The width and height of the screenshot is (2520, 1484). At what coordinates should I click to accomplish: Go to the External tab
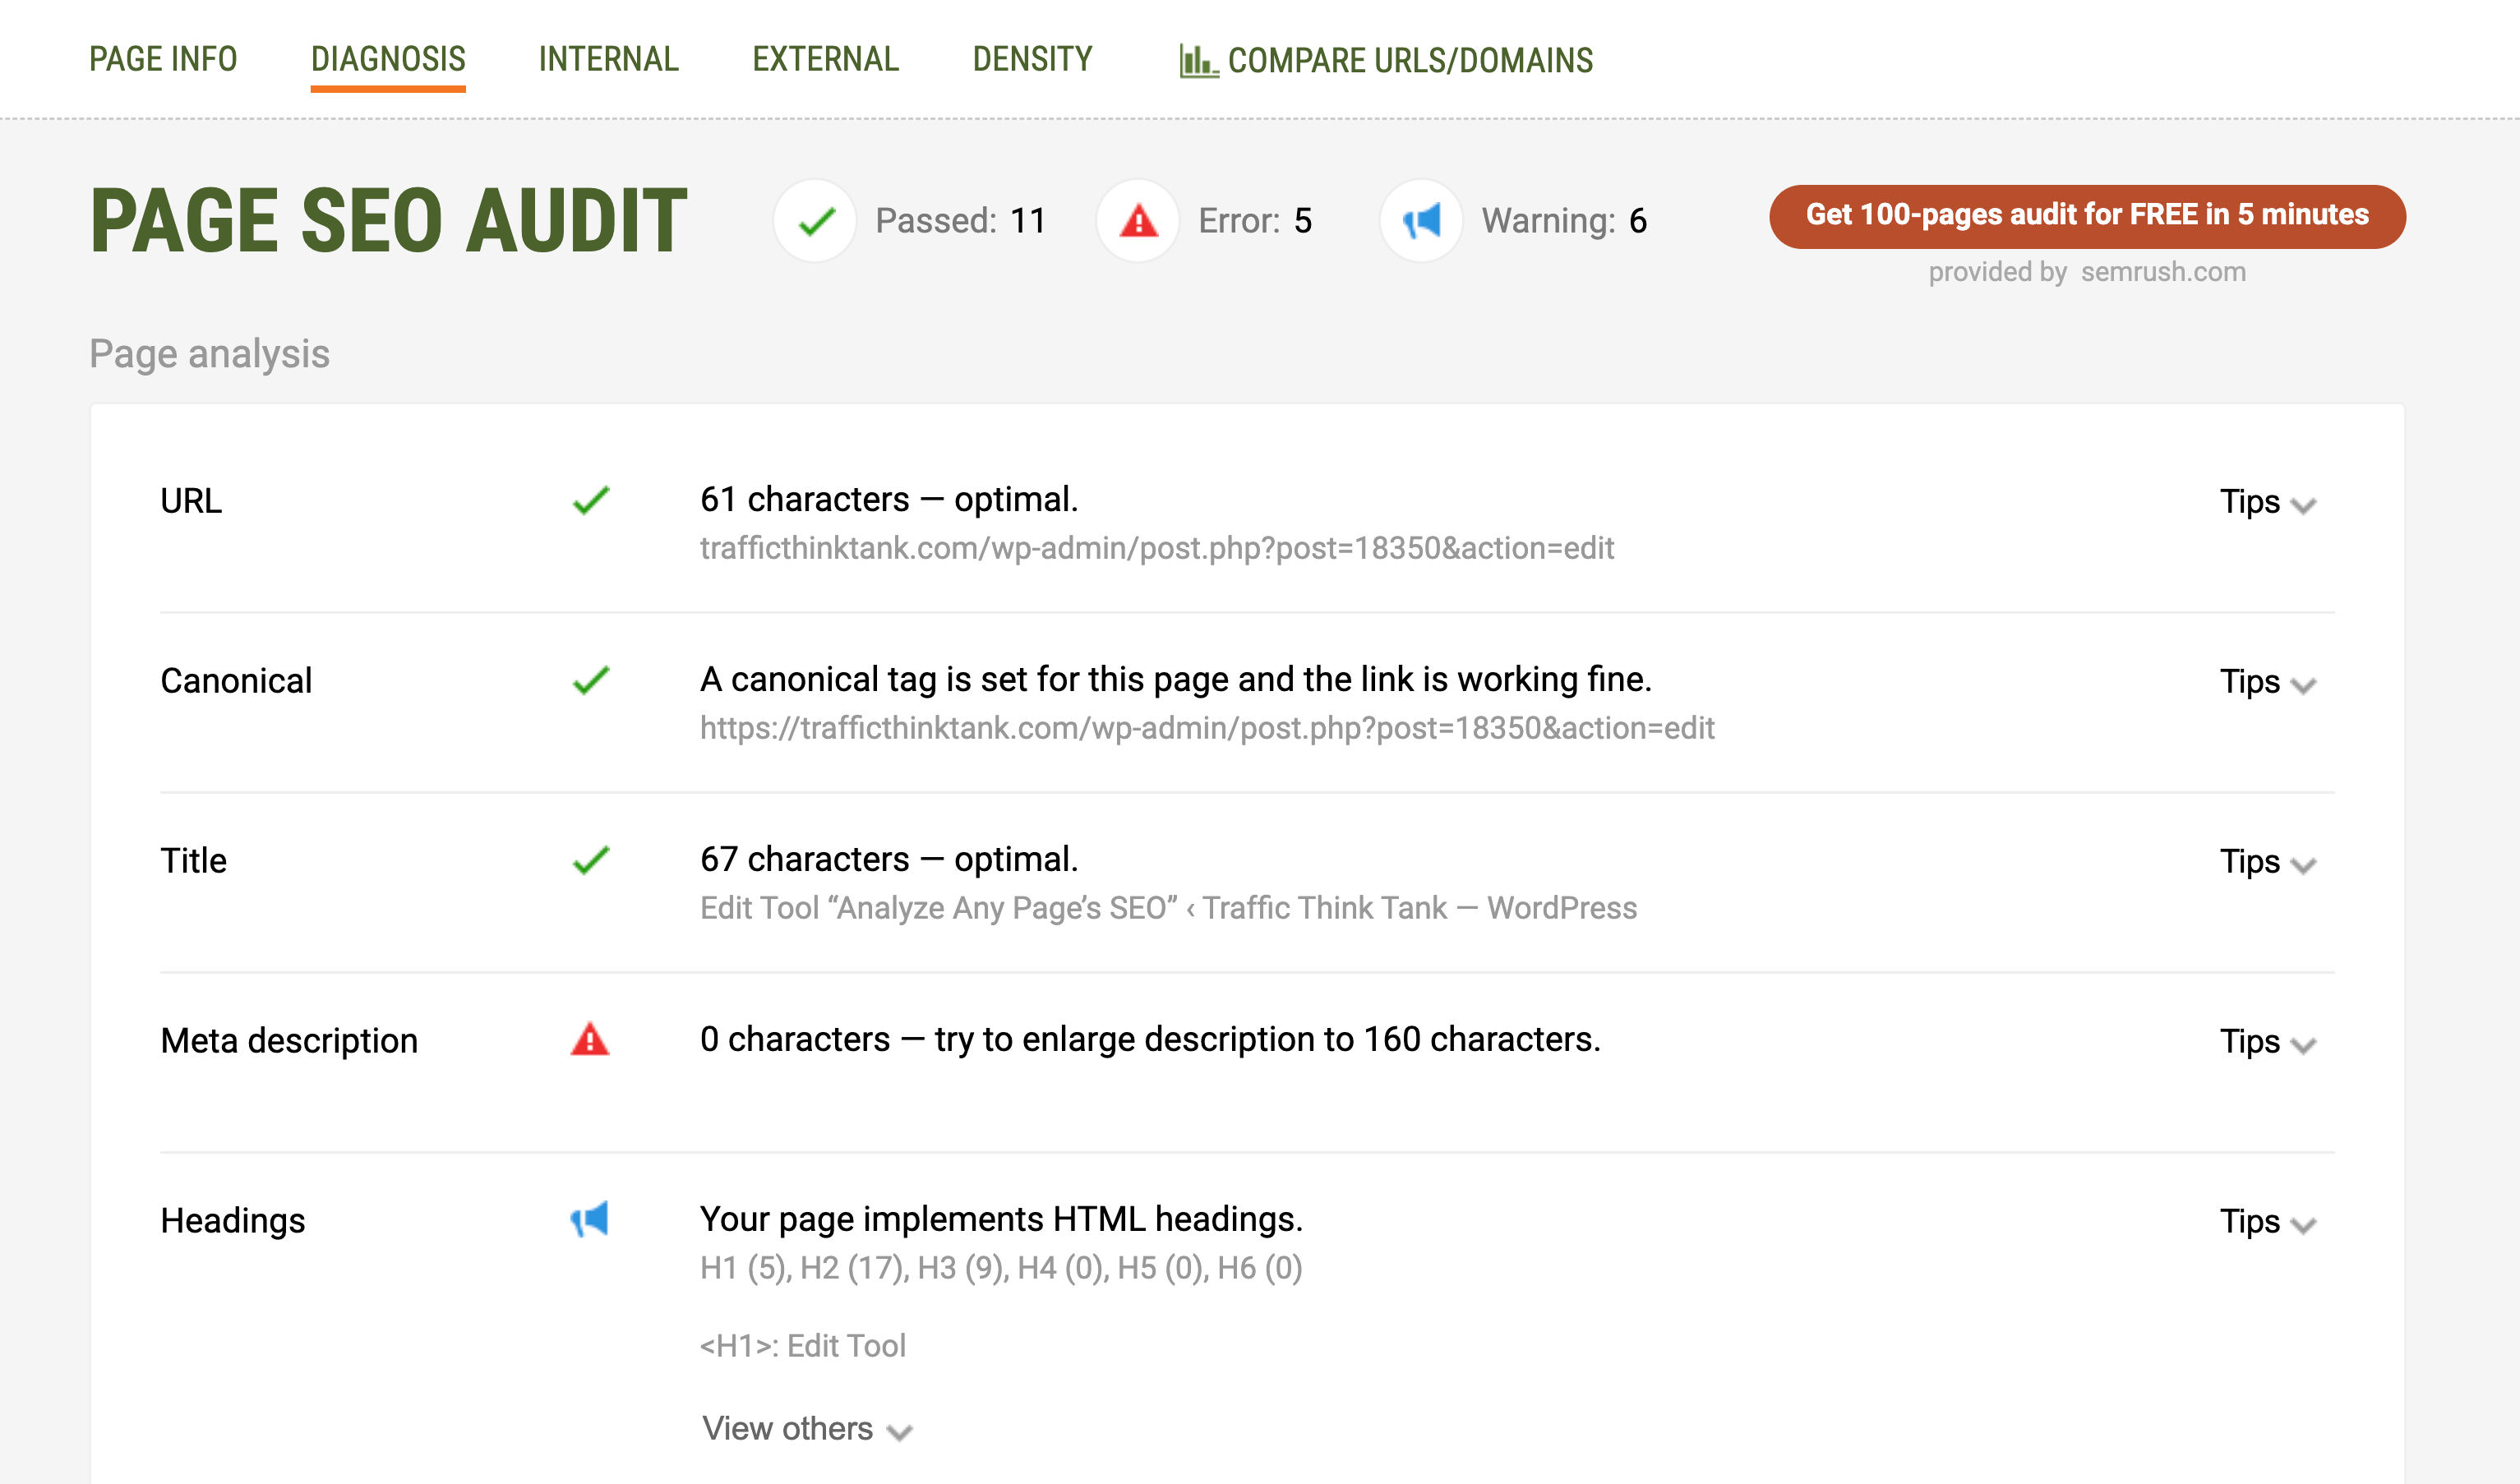coord(825,59)
